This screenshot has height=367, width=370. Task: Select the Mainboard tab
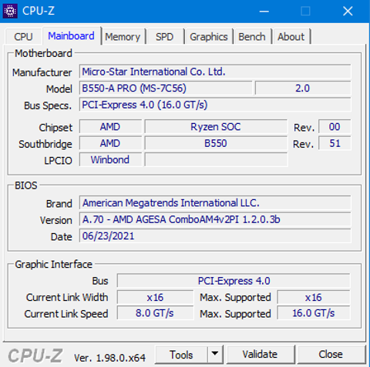[72, 36]
